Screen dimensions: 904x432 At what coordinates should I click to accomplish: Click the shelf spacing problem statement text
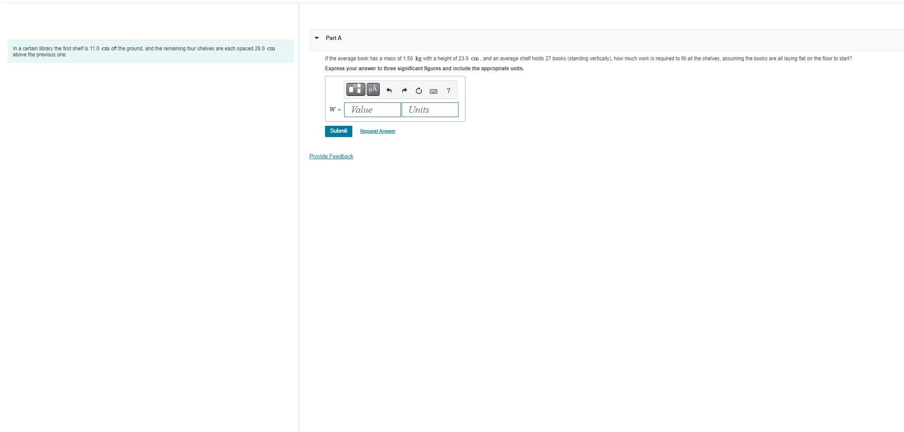click(144, 52)
